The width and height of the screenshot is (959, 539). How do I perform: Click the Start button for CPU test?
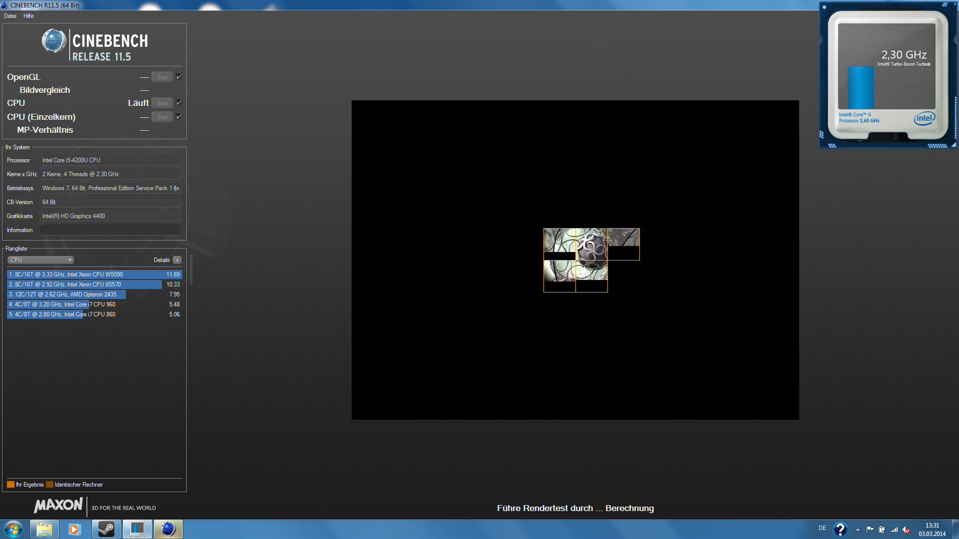(162, 103)
